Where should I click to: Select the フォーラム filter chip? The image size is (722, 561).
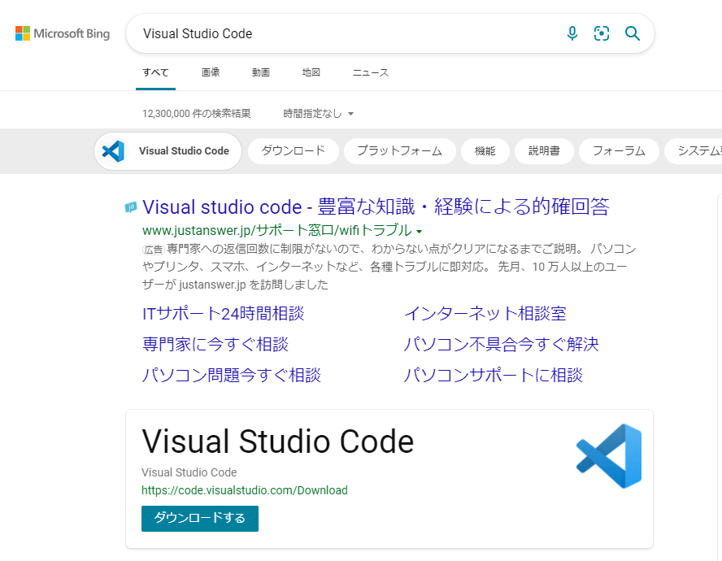(x=619, y=151)
